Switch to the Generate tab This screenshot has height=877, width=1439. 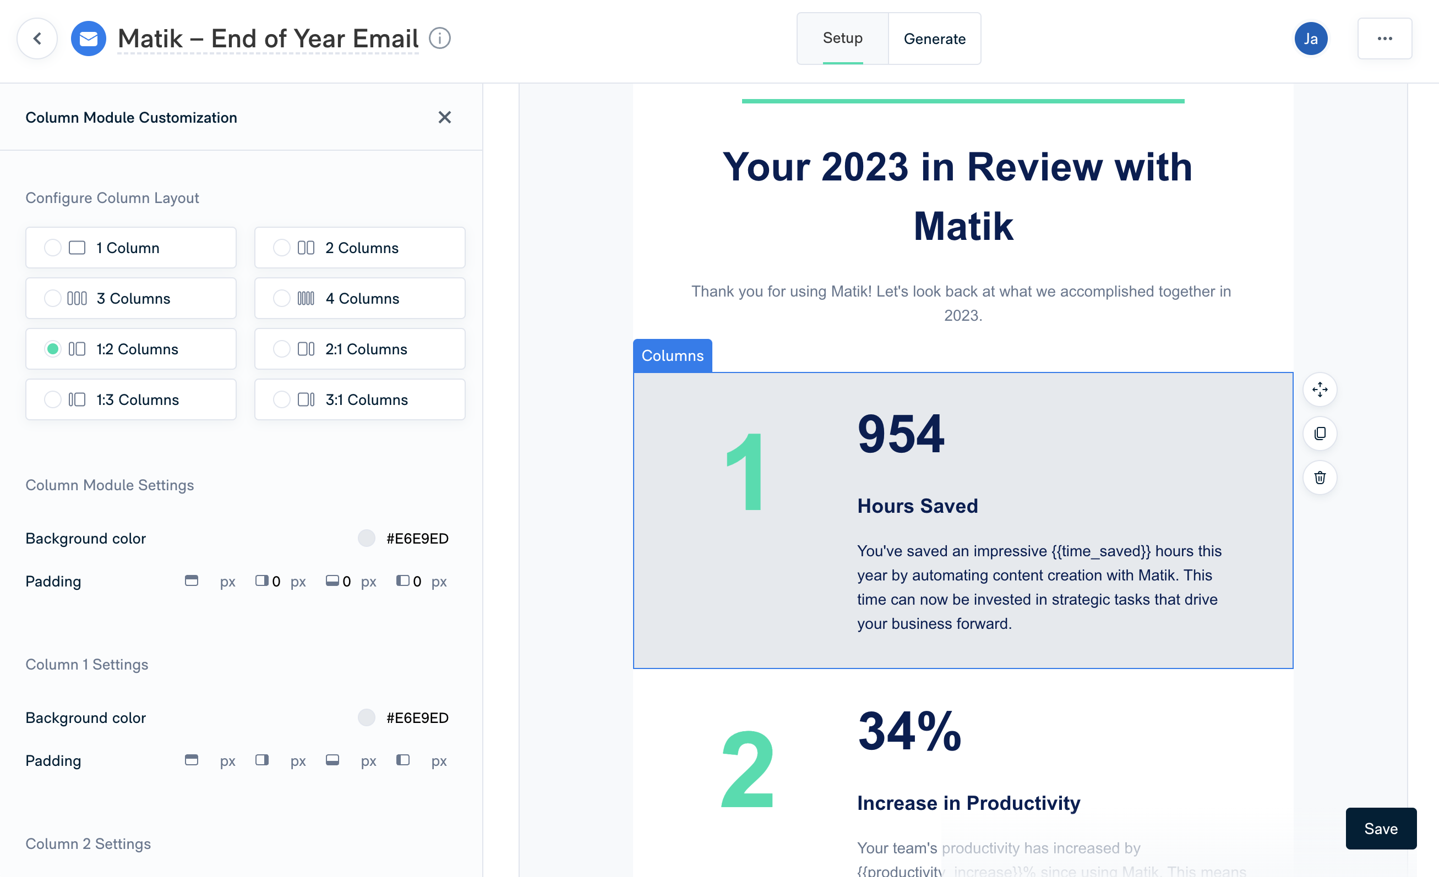click(934, 39)
